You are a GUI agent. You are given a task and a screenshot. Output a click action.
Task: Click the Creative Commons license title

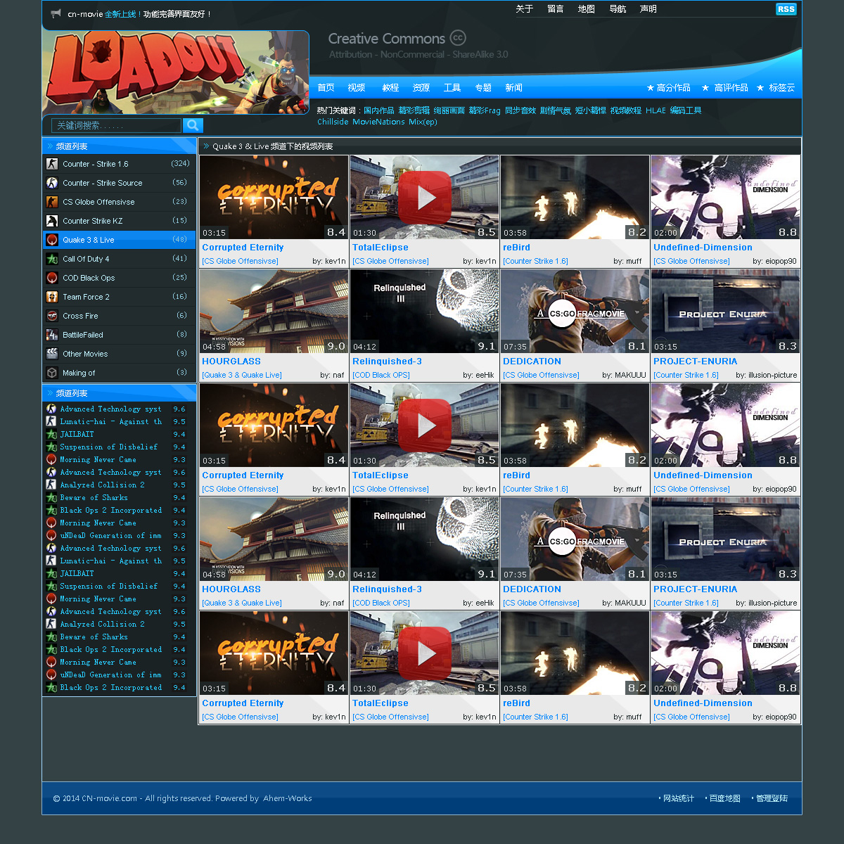pyautogui.click(x=387, y=39)
